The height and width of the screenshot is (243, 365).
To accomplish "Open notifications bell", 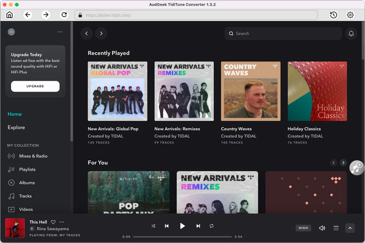I will click(351, 33).
